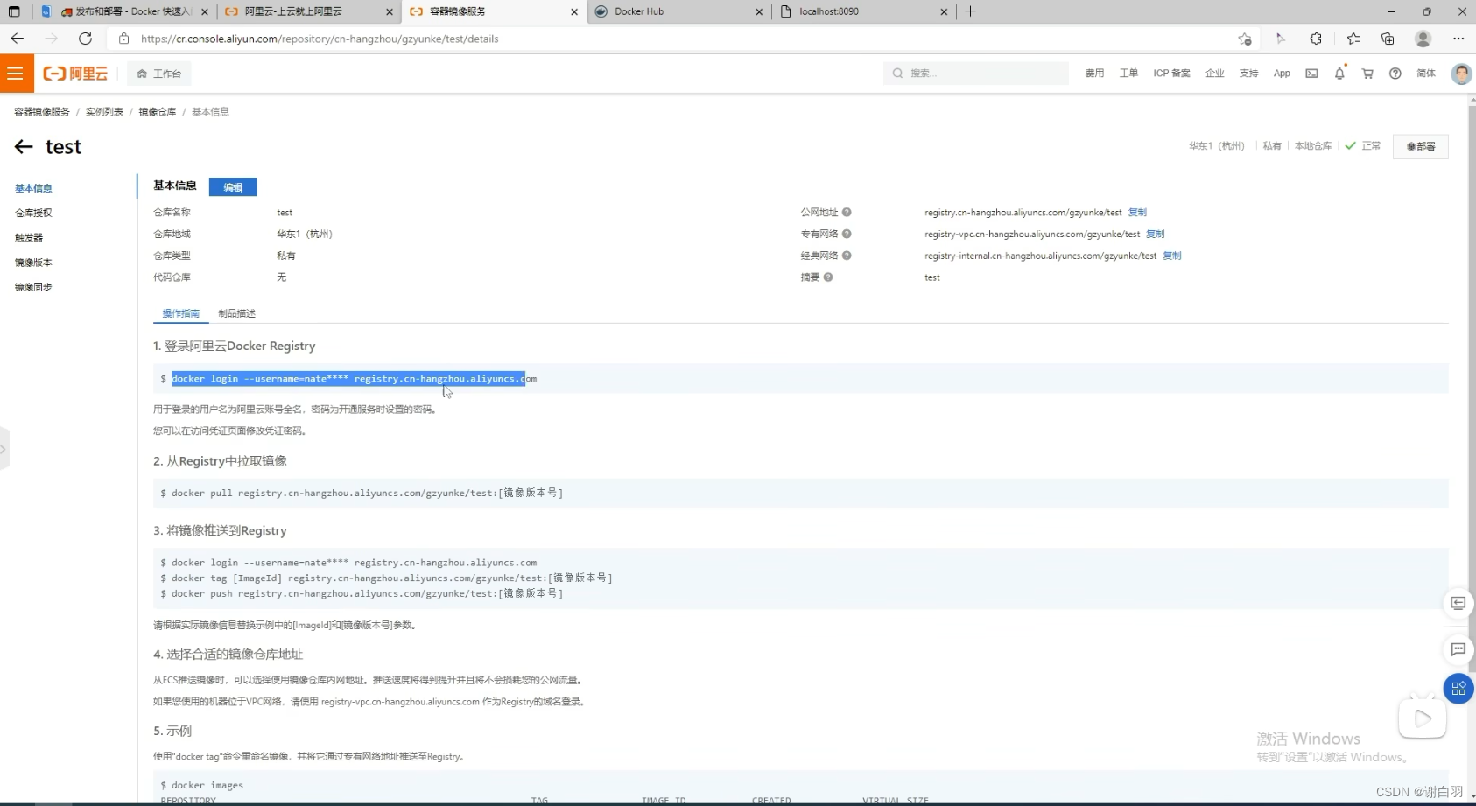Click the 编辑 edit button

(233, 187)
